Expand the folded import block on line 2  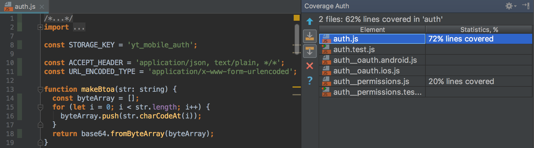pyautogui.click(x=40, y=27)
